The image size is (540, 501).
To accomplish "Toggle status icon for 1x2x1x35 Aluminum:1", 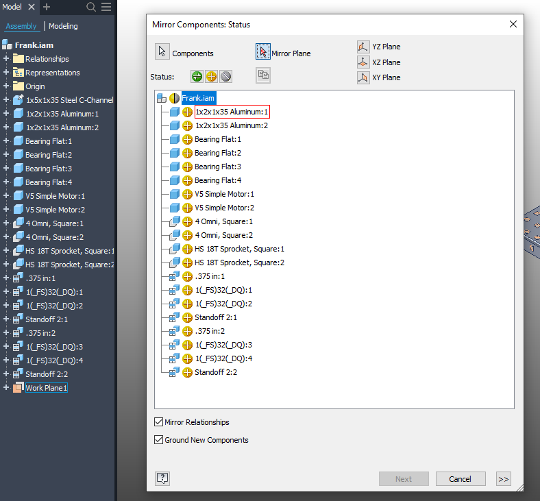I will [x=187, y=112].
